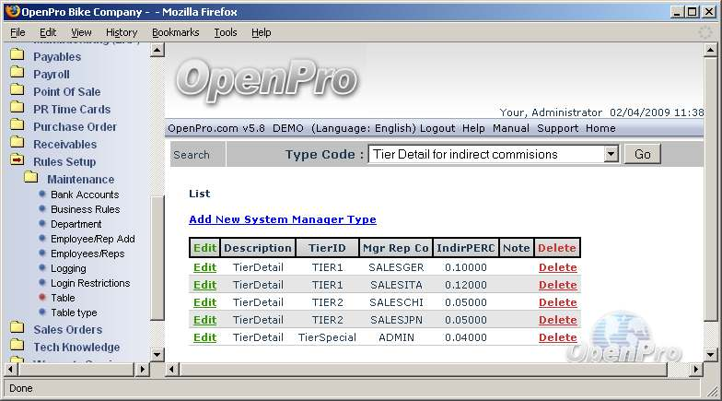
Task: Click the Maintenance subfolder icon
Action: click(x=31, y=179)
